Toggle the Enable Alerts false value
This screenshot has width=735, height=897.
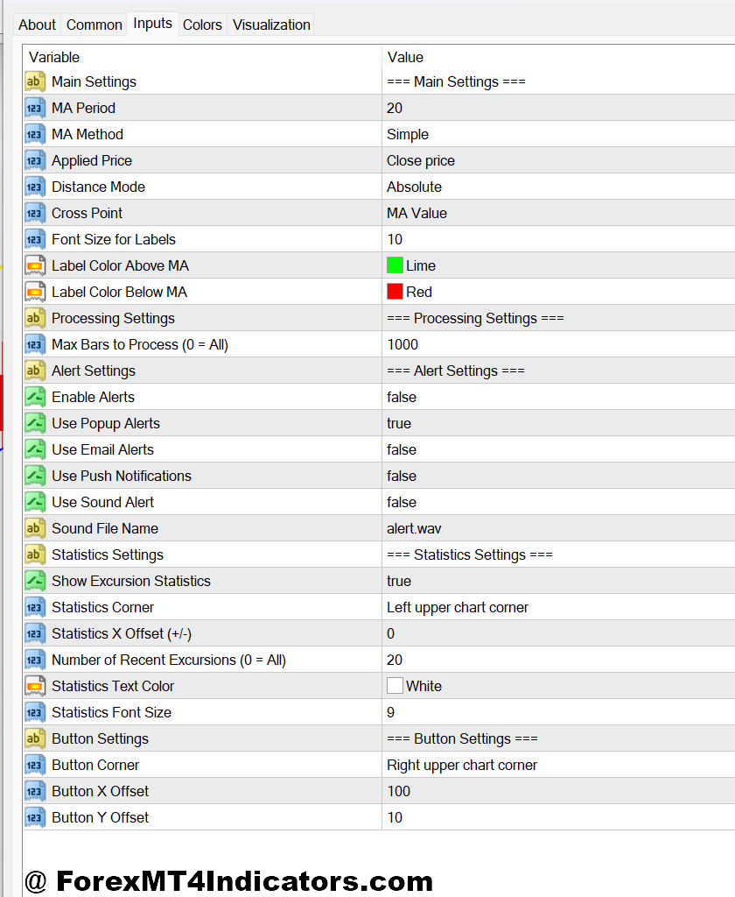pyautogui.click(x=558, y=397)
